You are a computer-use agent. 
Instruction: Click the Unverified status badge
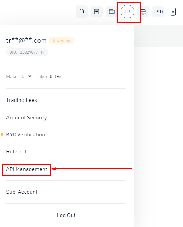(x=62, y=41)
